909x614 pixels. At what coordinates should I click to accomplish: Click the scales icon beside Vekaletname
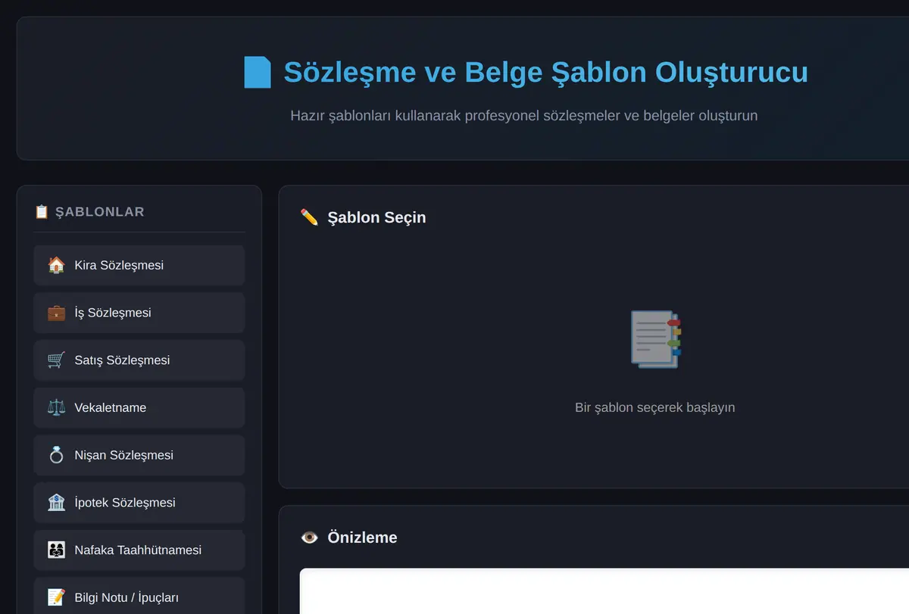pos(56,407)
